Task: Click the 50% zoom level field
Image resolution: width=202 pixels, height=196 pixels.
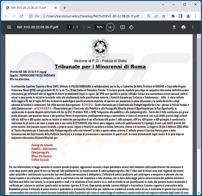Action: pyautogui.click(x=99, y=27)
